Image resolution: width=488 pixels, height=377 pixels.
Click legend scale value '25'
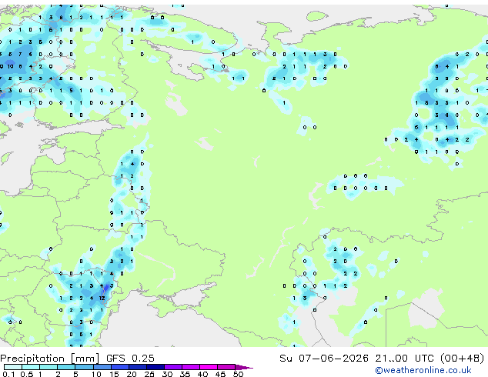tap(149, 374)
